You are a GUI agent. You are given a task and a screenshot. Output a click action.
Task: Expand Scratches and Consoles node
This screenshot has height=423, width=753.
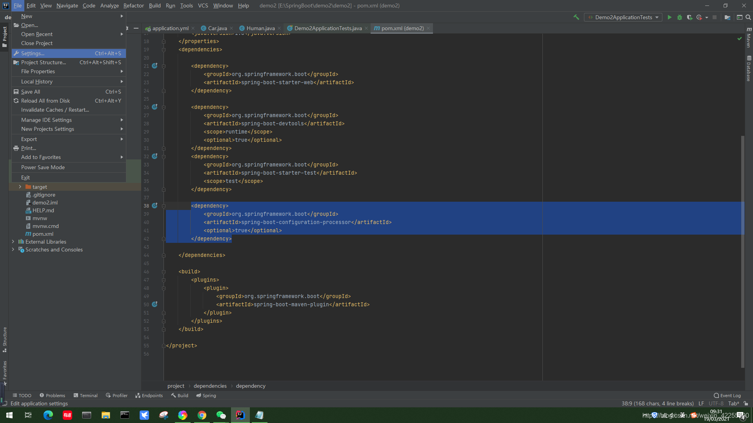coord(13,249)
